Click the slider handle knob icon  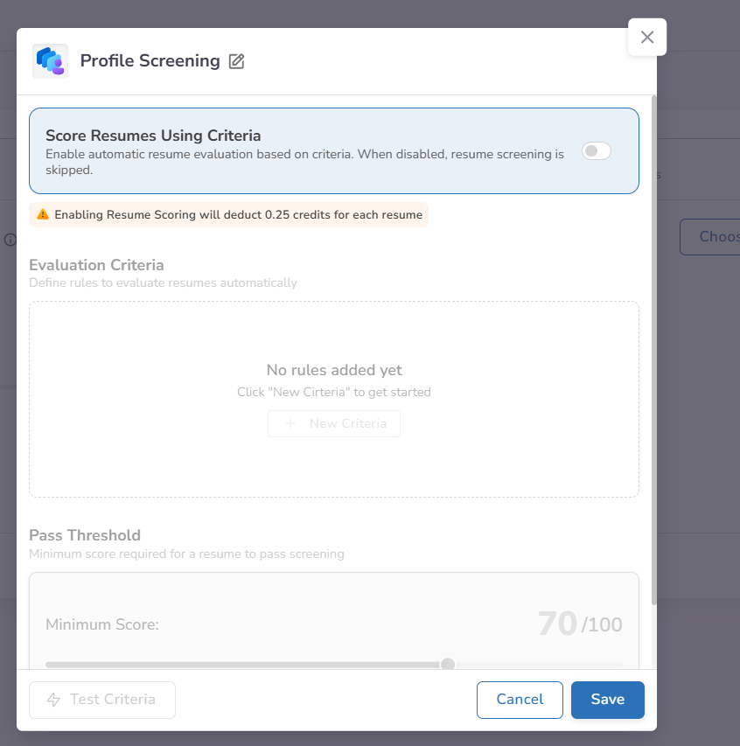tap(447, 664)
